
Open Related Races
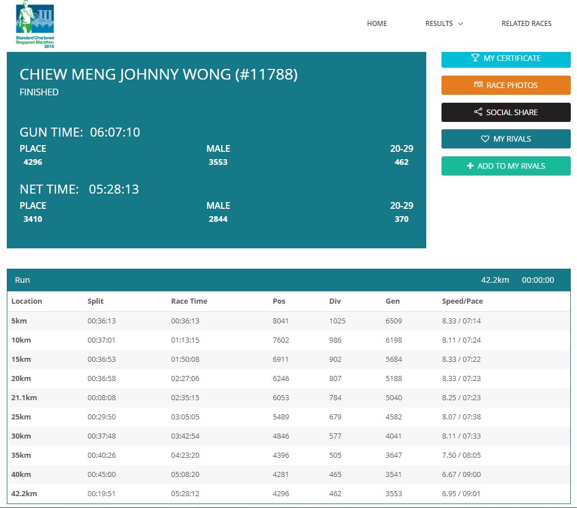point(526,24)
